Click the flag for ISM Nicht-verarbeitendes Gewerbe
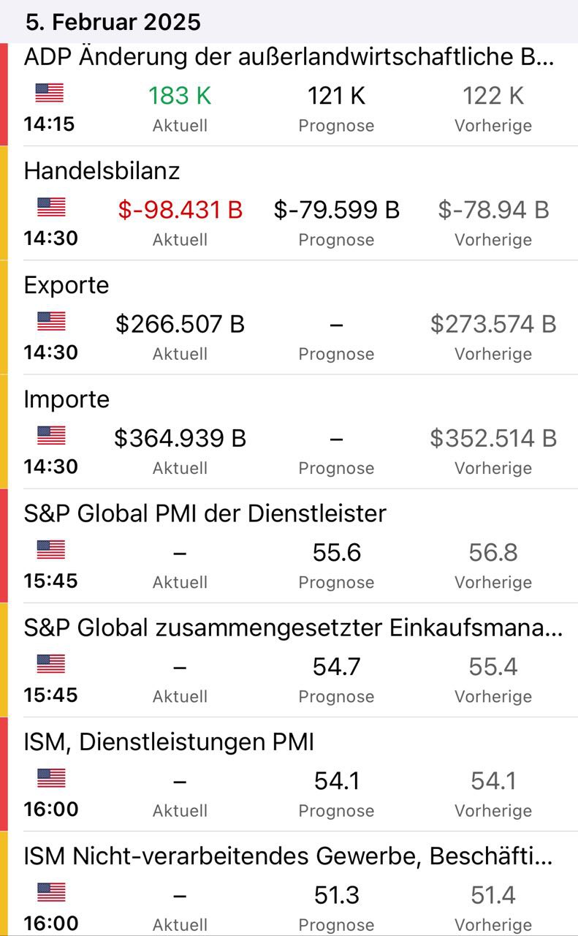The width and height of the screenshot is (578, 936). 50,892
